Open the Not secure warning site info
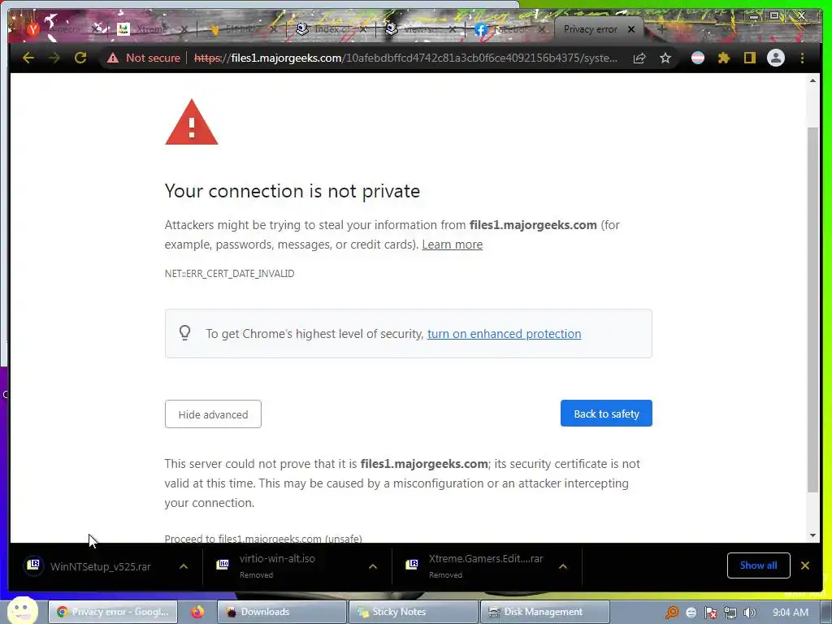 click(x=144, y=58)
